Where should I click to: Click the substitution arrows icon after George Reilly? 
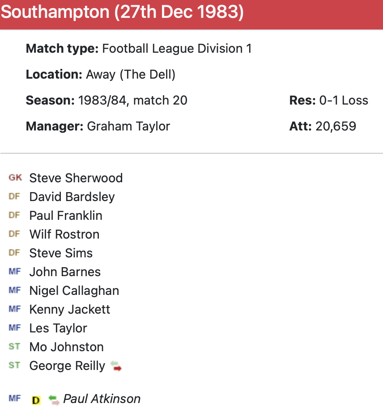coord(116,366)
